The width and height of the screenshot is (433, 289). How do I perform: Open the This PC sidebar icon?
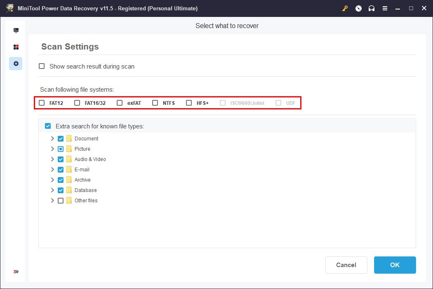(x=16, y=31)
